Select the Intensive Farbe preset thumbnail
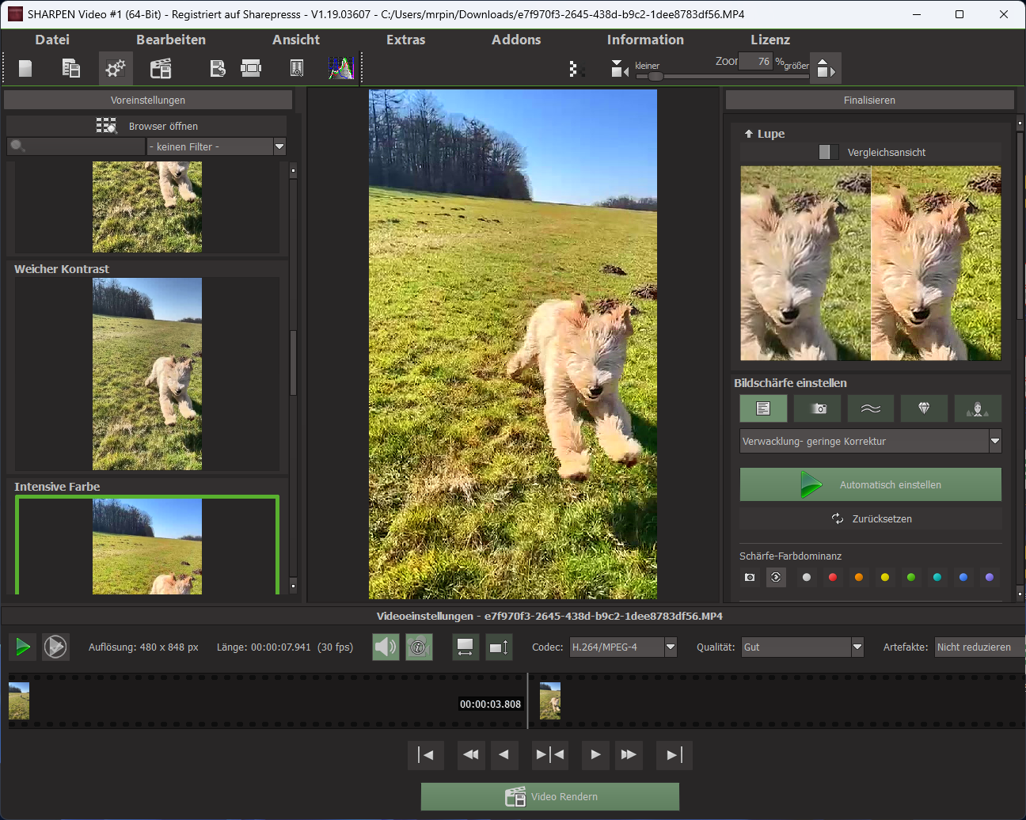This screenshot has height=820, width=1026. point(147,546)
